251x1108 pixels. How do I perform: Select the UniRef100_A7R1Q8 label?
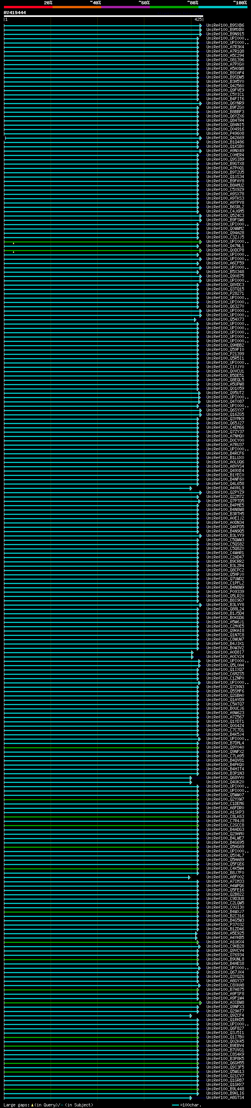225,51
